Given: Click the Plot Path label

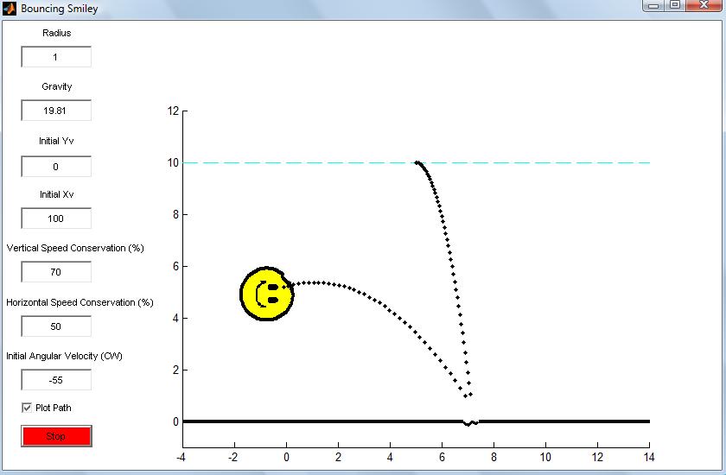Looking at the screenshot, I should tap(54, 408).
